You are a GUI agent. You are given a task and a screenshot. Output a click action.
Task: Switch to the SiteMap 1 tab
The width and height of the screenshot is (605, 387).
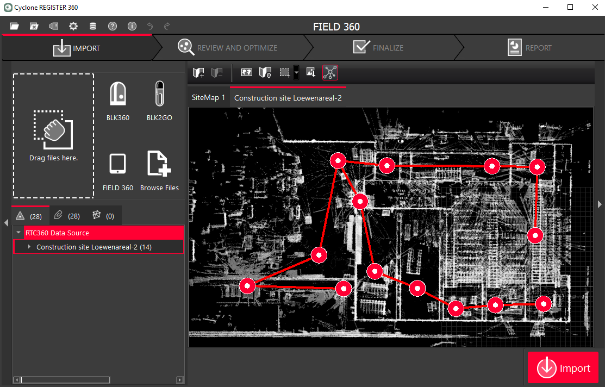click(x=208, y=97)
